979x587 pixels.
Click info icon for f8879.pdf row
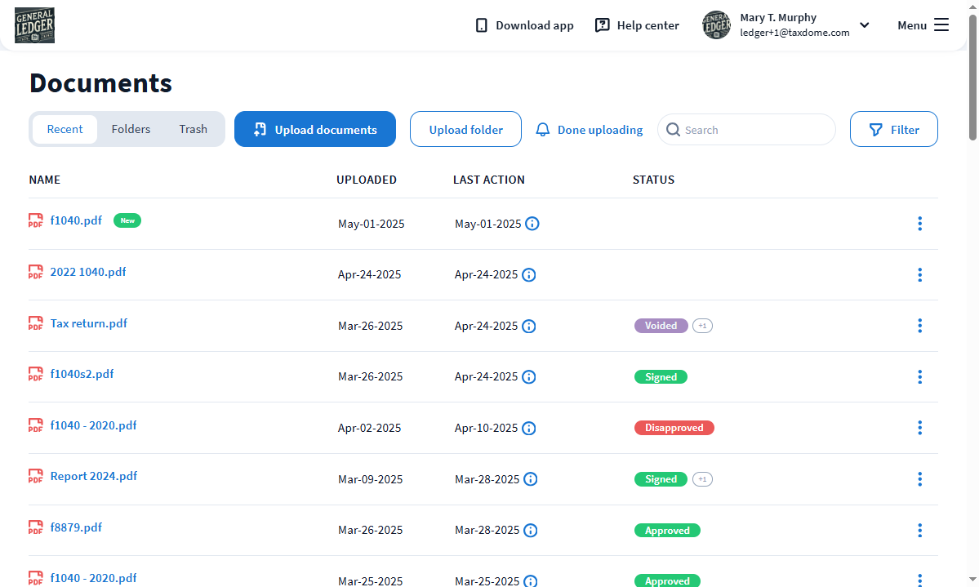tap(531, 531)
